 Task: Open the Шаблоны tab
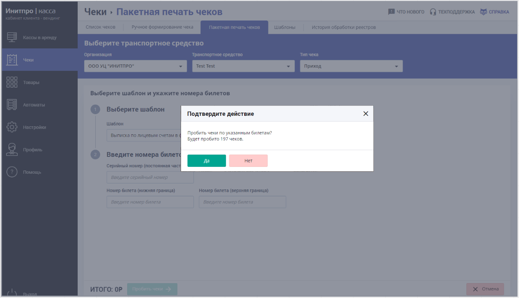[x=285, y=27]
